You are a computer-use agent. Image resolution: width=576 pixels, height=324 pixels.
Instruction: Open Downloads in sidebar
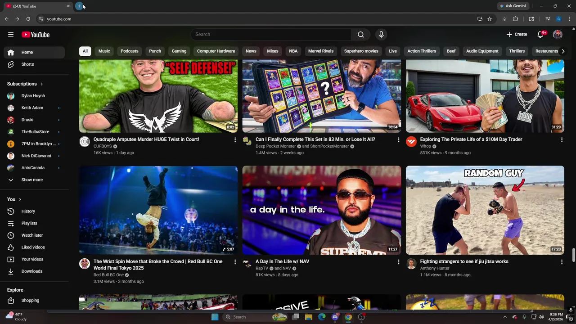[x=34, y=271]
